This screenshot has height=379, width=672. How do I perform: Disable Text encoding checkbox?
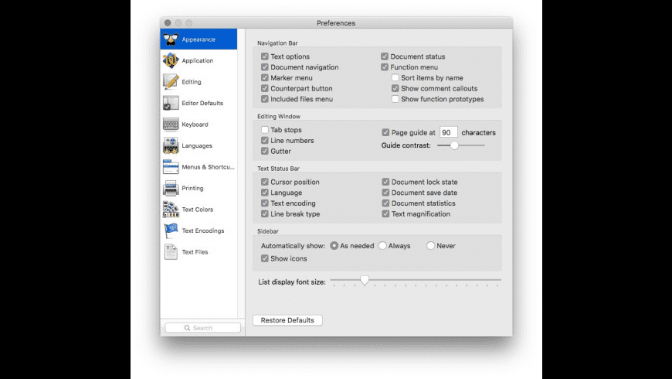(x=265, y=203)
